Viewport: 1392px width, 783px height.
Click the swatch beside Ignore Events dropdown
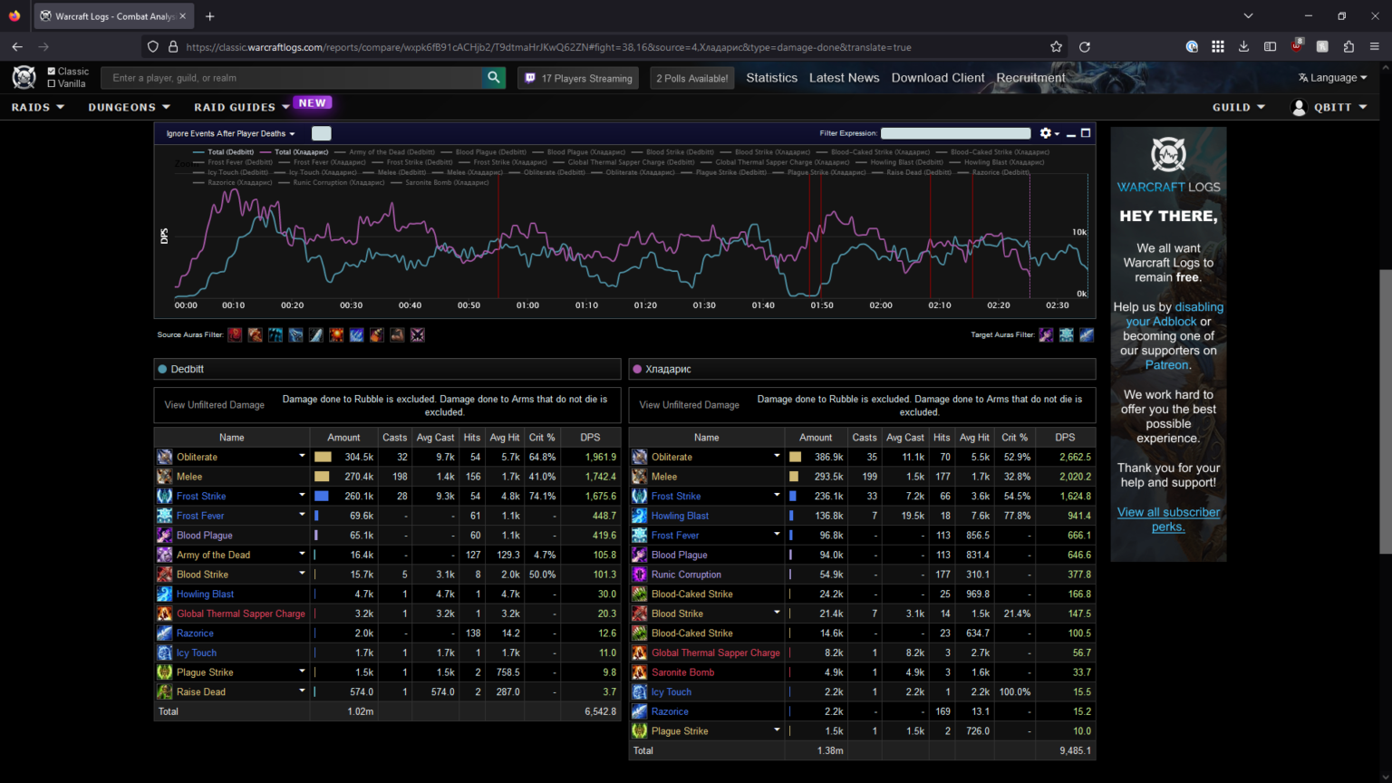pyautogui.click(x=321, y=133)
